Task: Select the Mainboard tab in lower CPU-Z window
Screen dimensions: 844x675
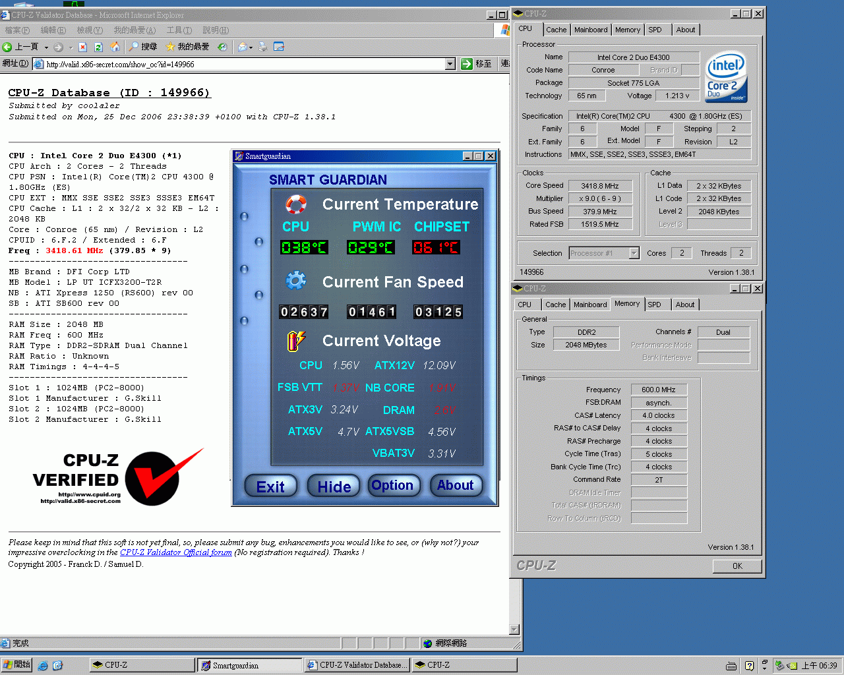Action: [590, 305]
